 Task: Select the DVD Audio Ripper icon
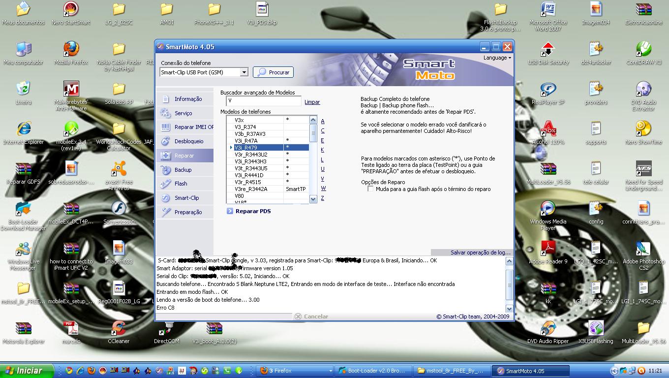(x=548, y=333)
